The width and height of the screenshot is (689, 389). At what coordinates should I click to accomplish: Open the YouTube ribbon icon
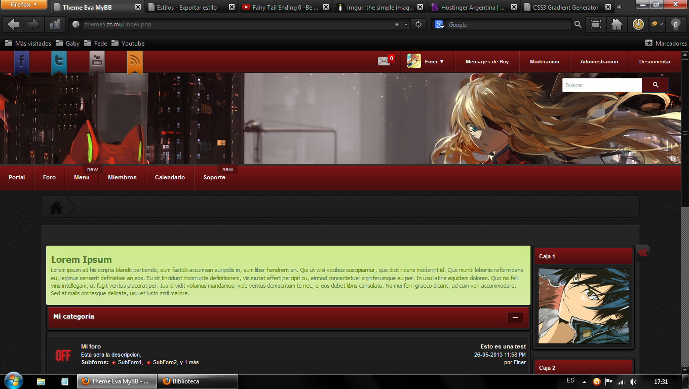(x=97, y=63)
